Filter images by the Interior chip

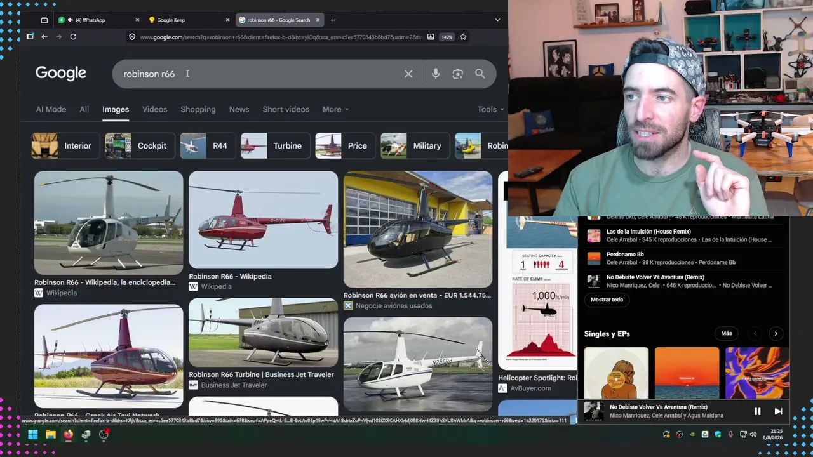pyautogui.click(x=65, y=146)
